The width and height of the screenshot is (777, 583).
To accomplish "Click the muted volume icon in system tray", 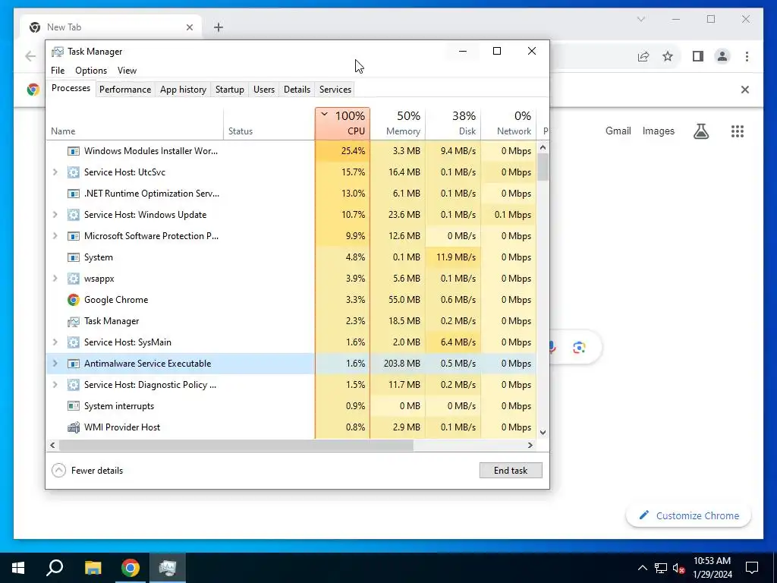I will pos(678,568).
